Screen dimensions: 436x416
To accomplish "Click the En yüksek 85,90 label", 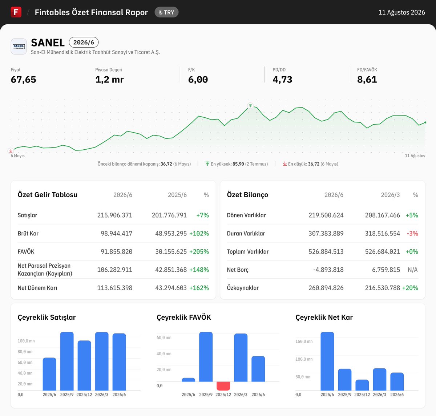I will coord(239,164).
